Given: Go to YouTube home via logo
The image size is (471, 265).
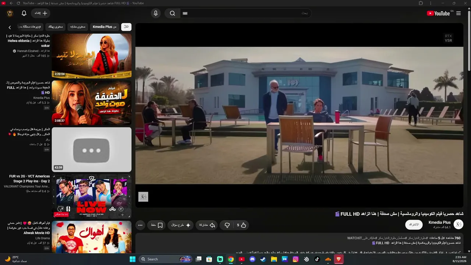Looking at the screenshot, I should click(x=438, y=13).
